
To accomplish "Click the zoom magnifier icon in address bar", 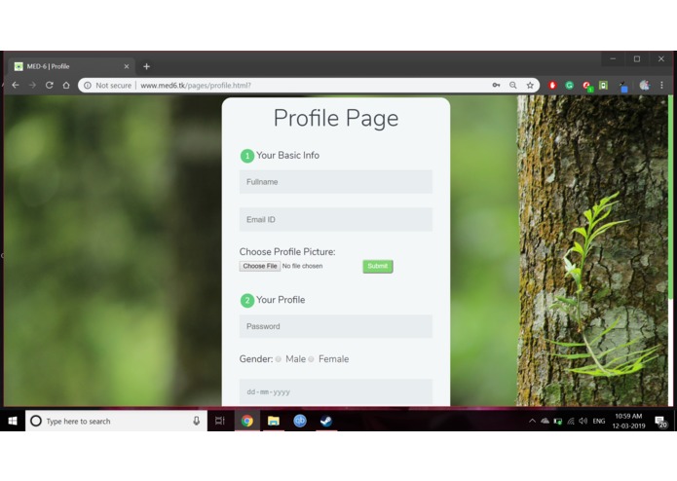I will click(513, 85).
